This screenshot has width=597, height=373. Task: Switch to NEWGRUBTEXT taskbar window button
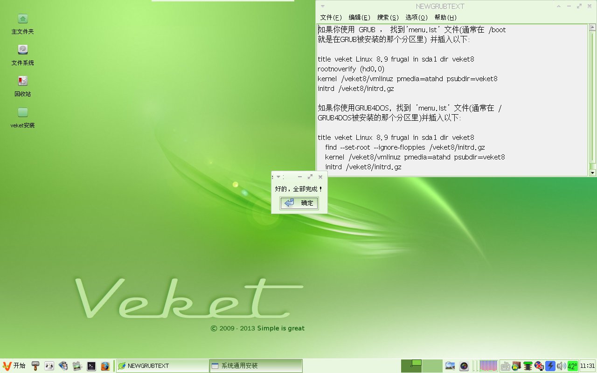(162, 366)
